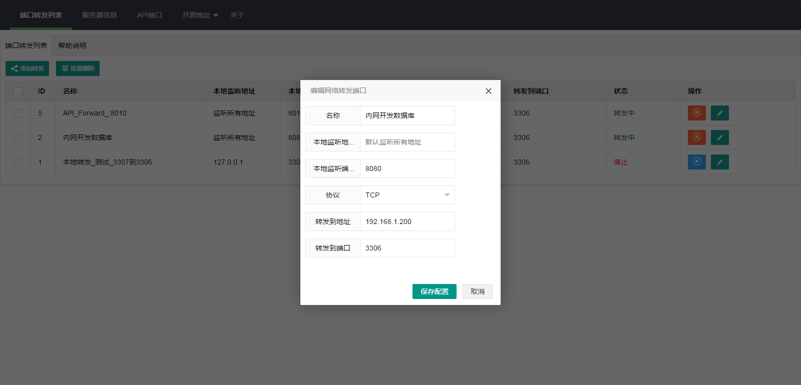
Task: Switch to the 帮助说明 tab
Action: point(72,45)
